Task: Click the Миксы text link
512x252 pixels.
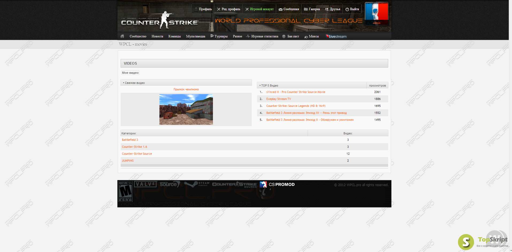Action: (314, 36)
